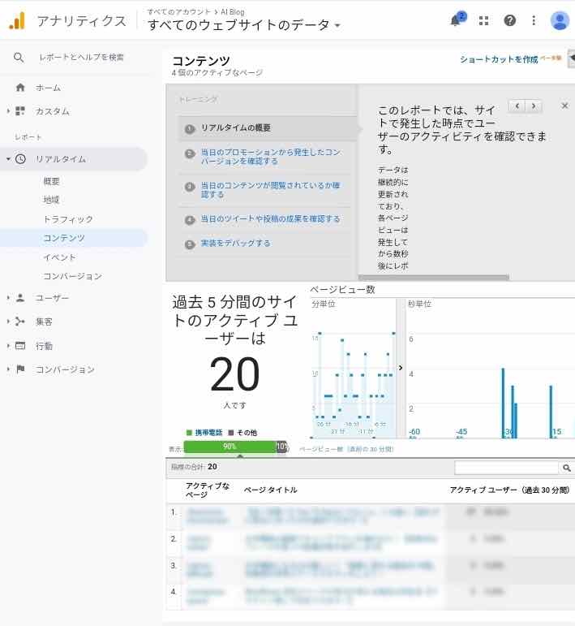Open 当日のコンテンツが閲覧されているか training link
Viewport: 575px width, 626px height.
(271, 190)
